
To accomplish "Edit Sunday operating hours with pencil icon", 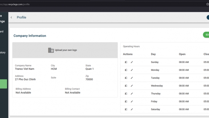I will [x=132, y=62].
